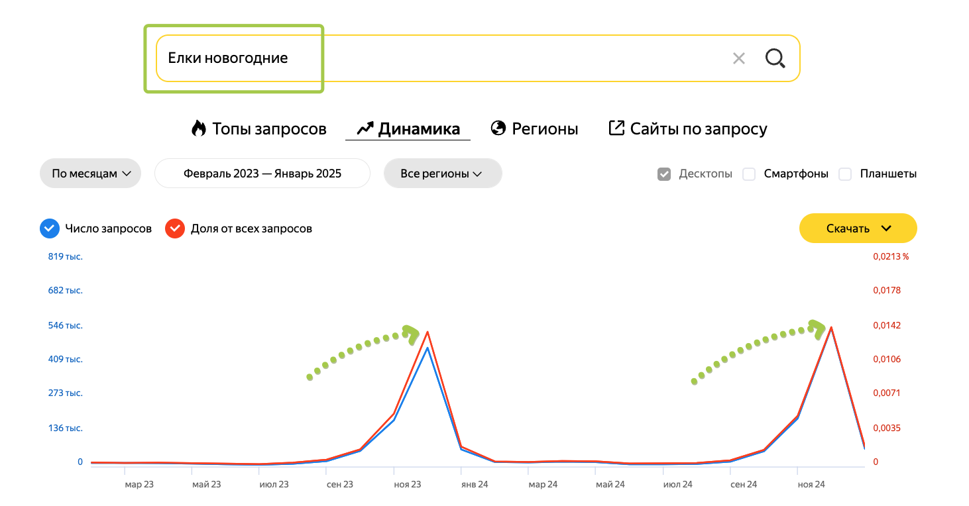Viewport: 969px width, 506px height.
Task: Switch to the Регионы tab
Action: tap(545, 128)
